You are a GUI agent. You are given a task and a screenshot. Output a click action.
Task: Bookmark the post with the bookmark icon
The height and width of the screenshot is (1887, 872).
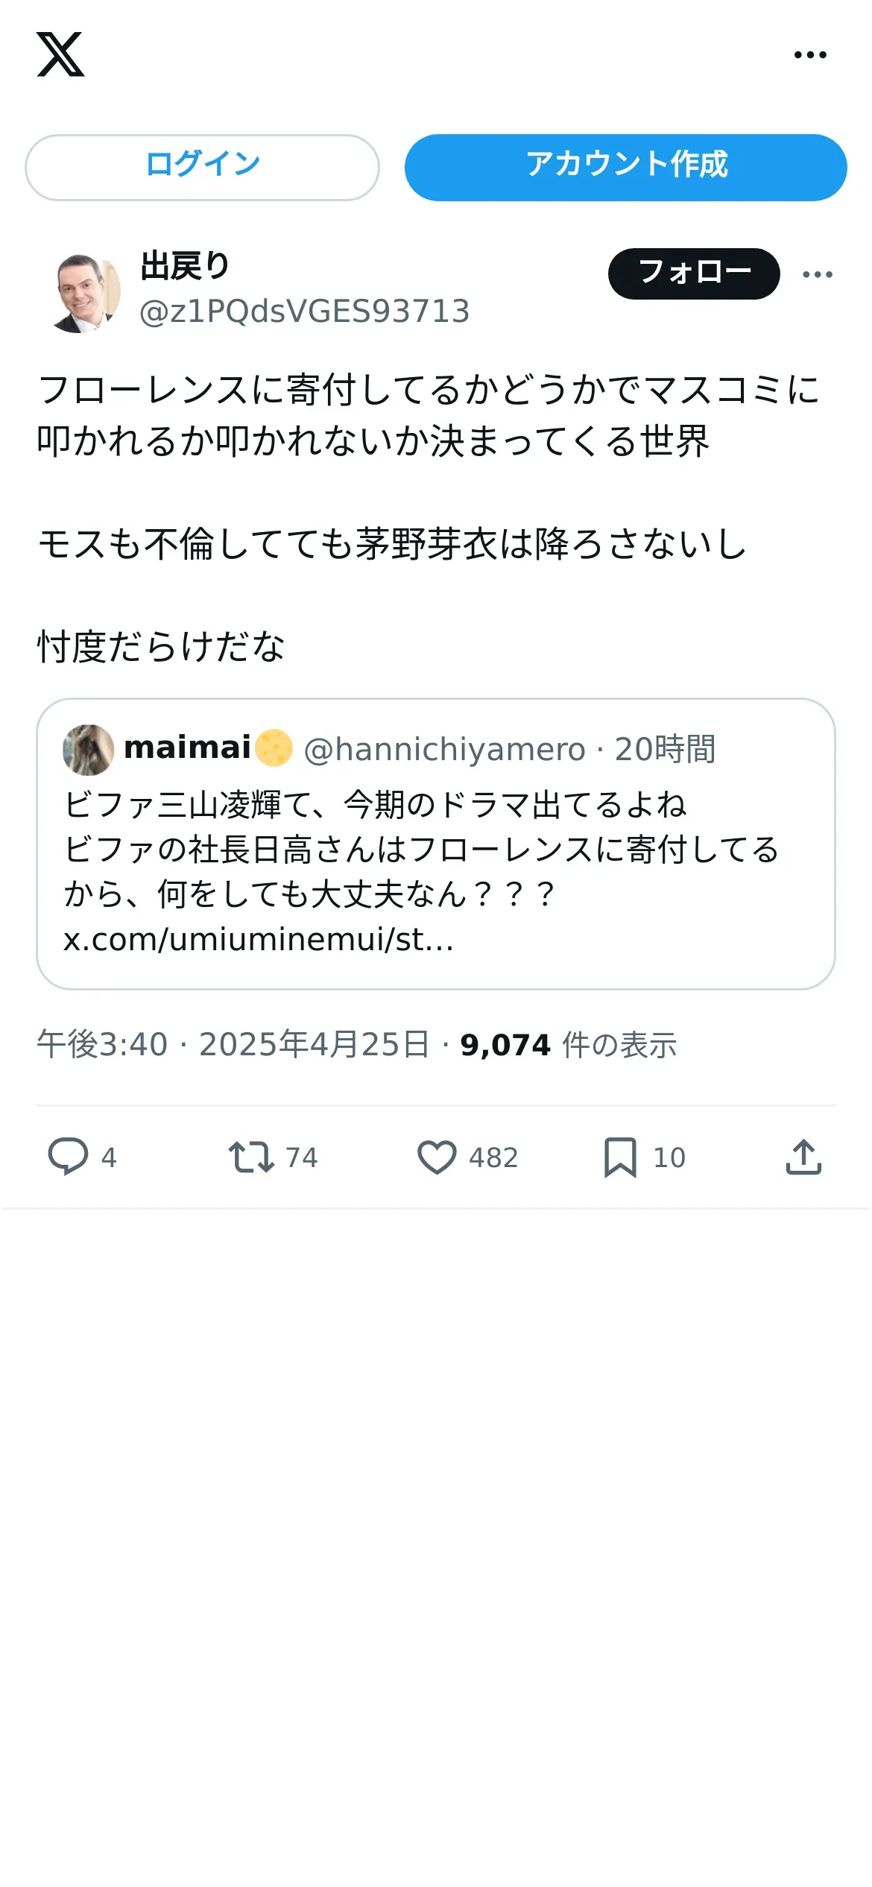click(x=620, y=1157)
